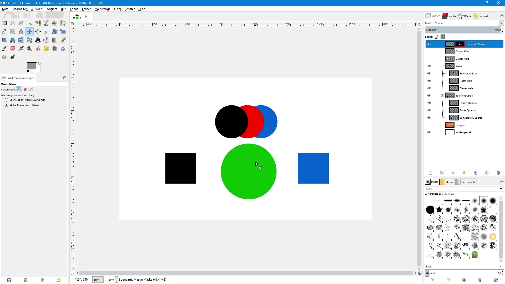The image size is (505, 284).
Task: Click the layer mask thumbnail of Ebene mit Maske
Action: [459, 44]
